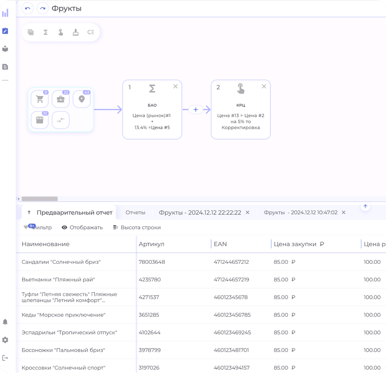This screenshot has width=386, height=373.
Task: Remove the БАО step card
Action: click(176, 86)
